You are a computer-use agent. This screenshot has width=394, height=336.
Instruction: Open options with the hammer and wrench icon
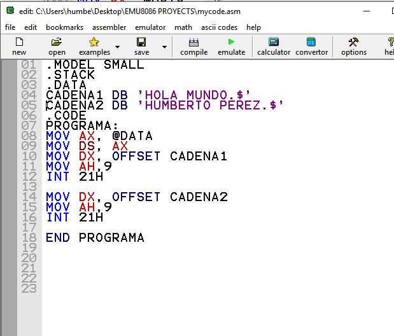pos(353,42)
